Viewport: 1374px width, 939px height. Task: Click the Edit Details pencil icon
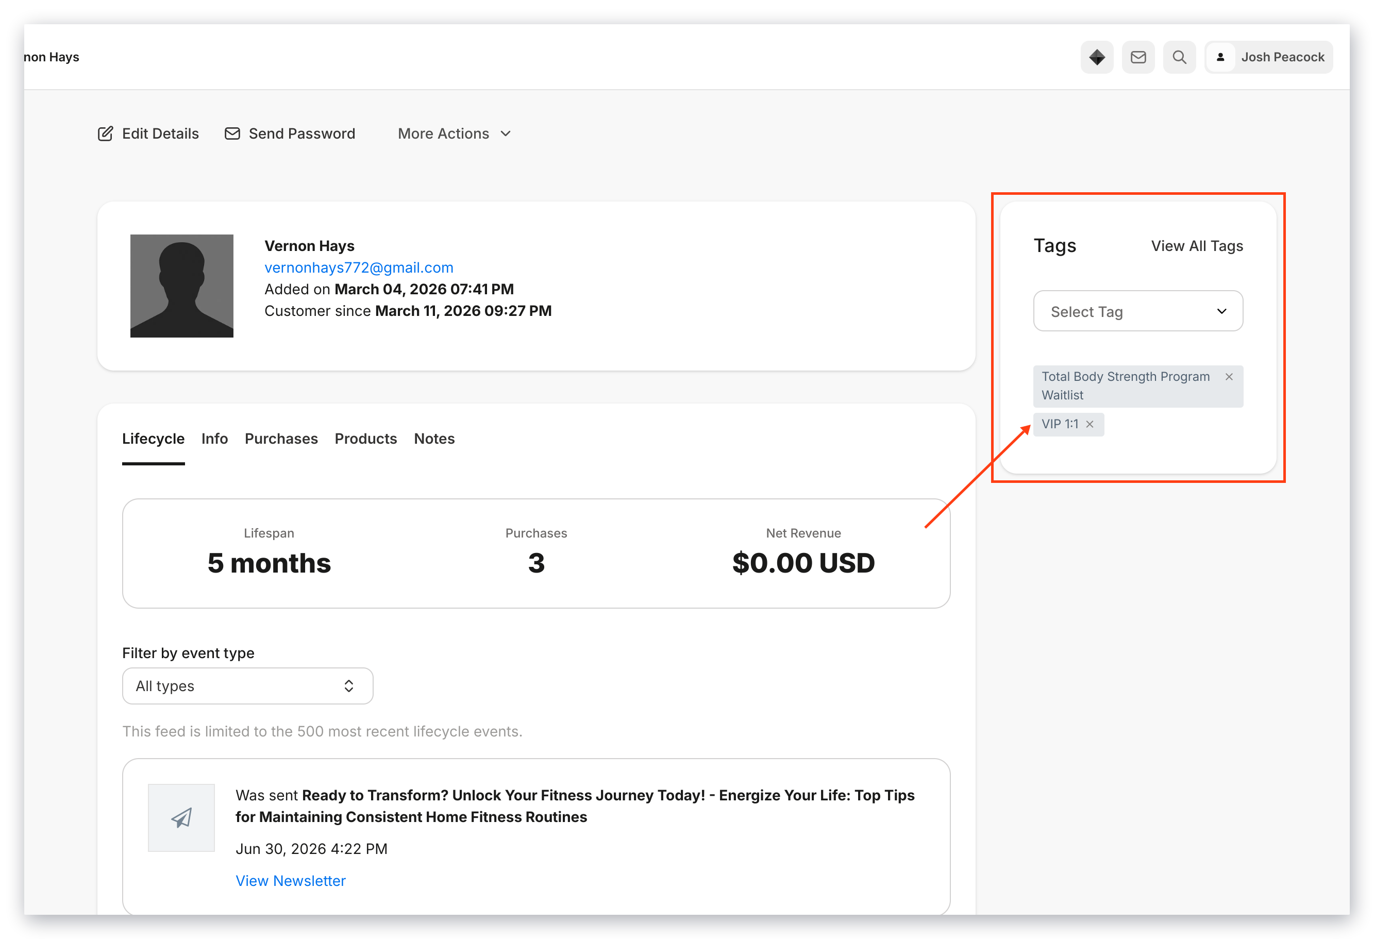(105, 133)
